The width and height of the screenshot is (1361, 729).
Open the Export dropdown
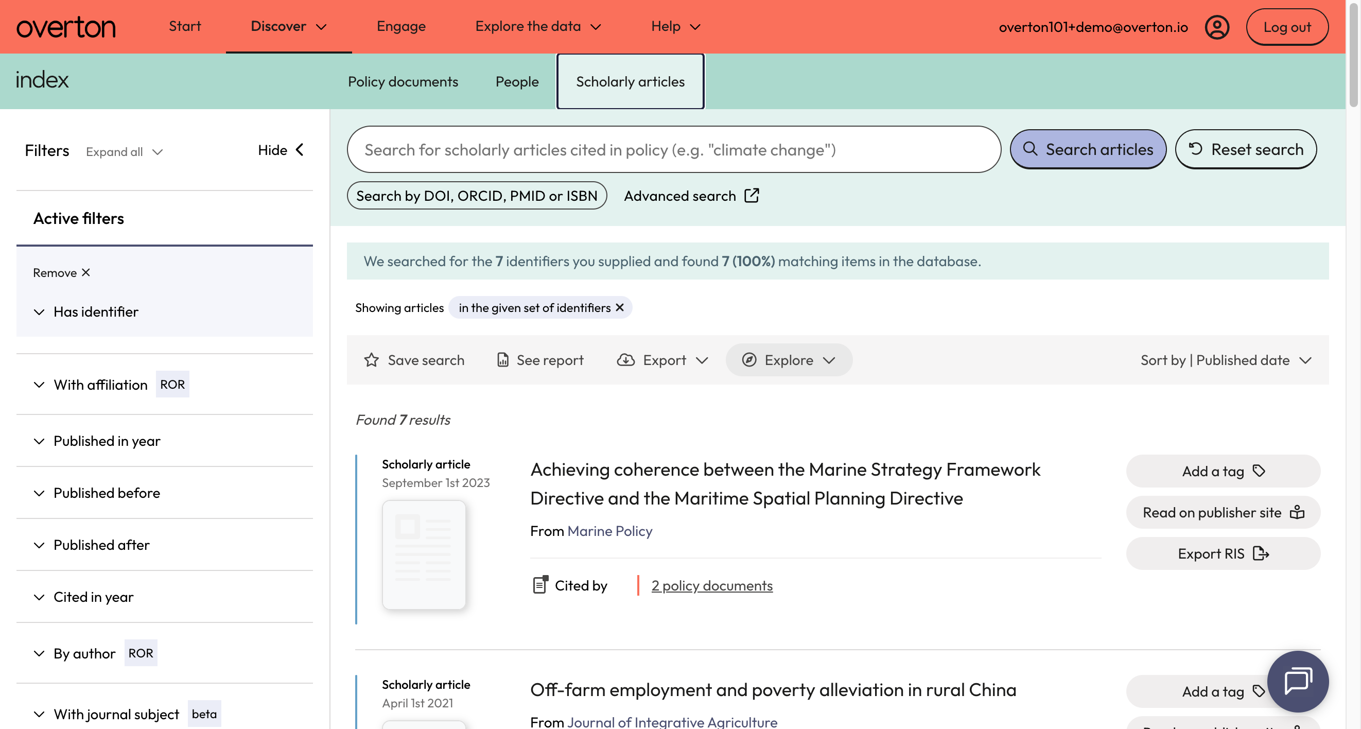[662, 360]
